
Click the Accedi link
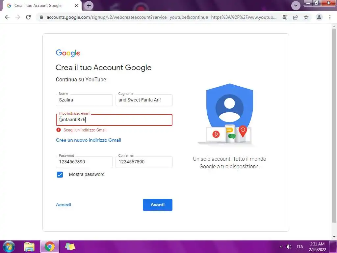click(x=64, y=205)
